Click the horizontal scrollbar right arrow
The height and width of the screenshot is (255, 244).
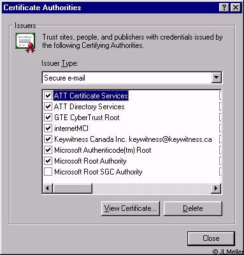(x=216, y=189)
